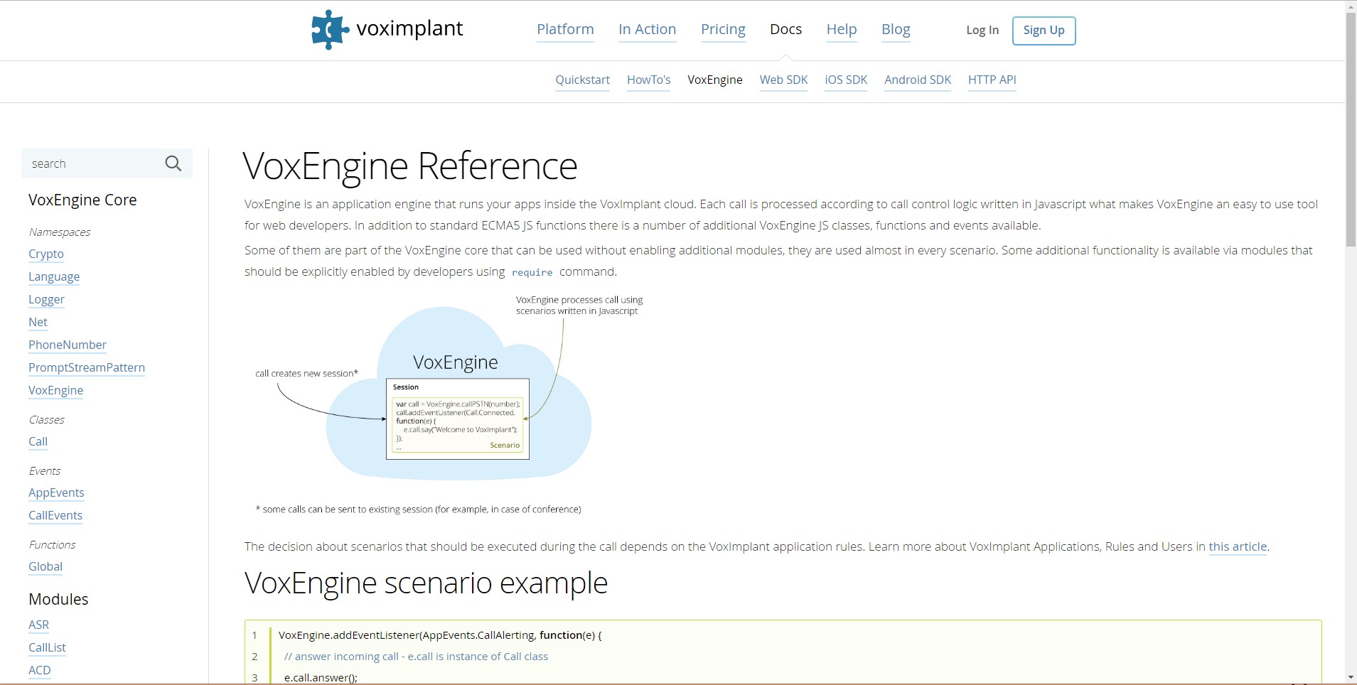
Task: Open the CallEvents reference link
Action: point(55,515)
